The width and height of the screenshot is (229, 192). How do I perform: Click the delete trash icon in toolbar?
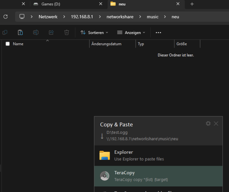[67, 32]
